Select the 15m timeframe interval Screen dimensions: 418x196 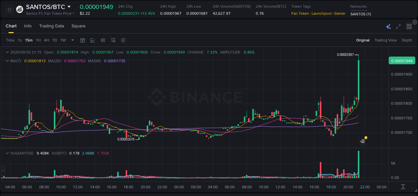tap(29, 40)
